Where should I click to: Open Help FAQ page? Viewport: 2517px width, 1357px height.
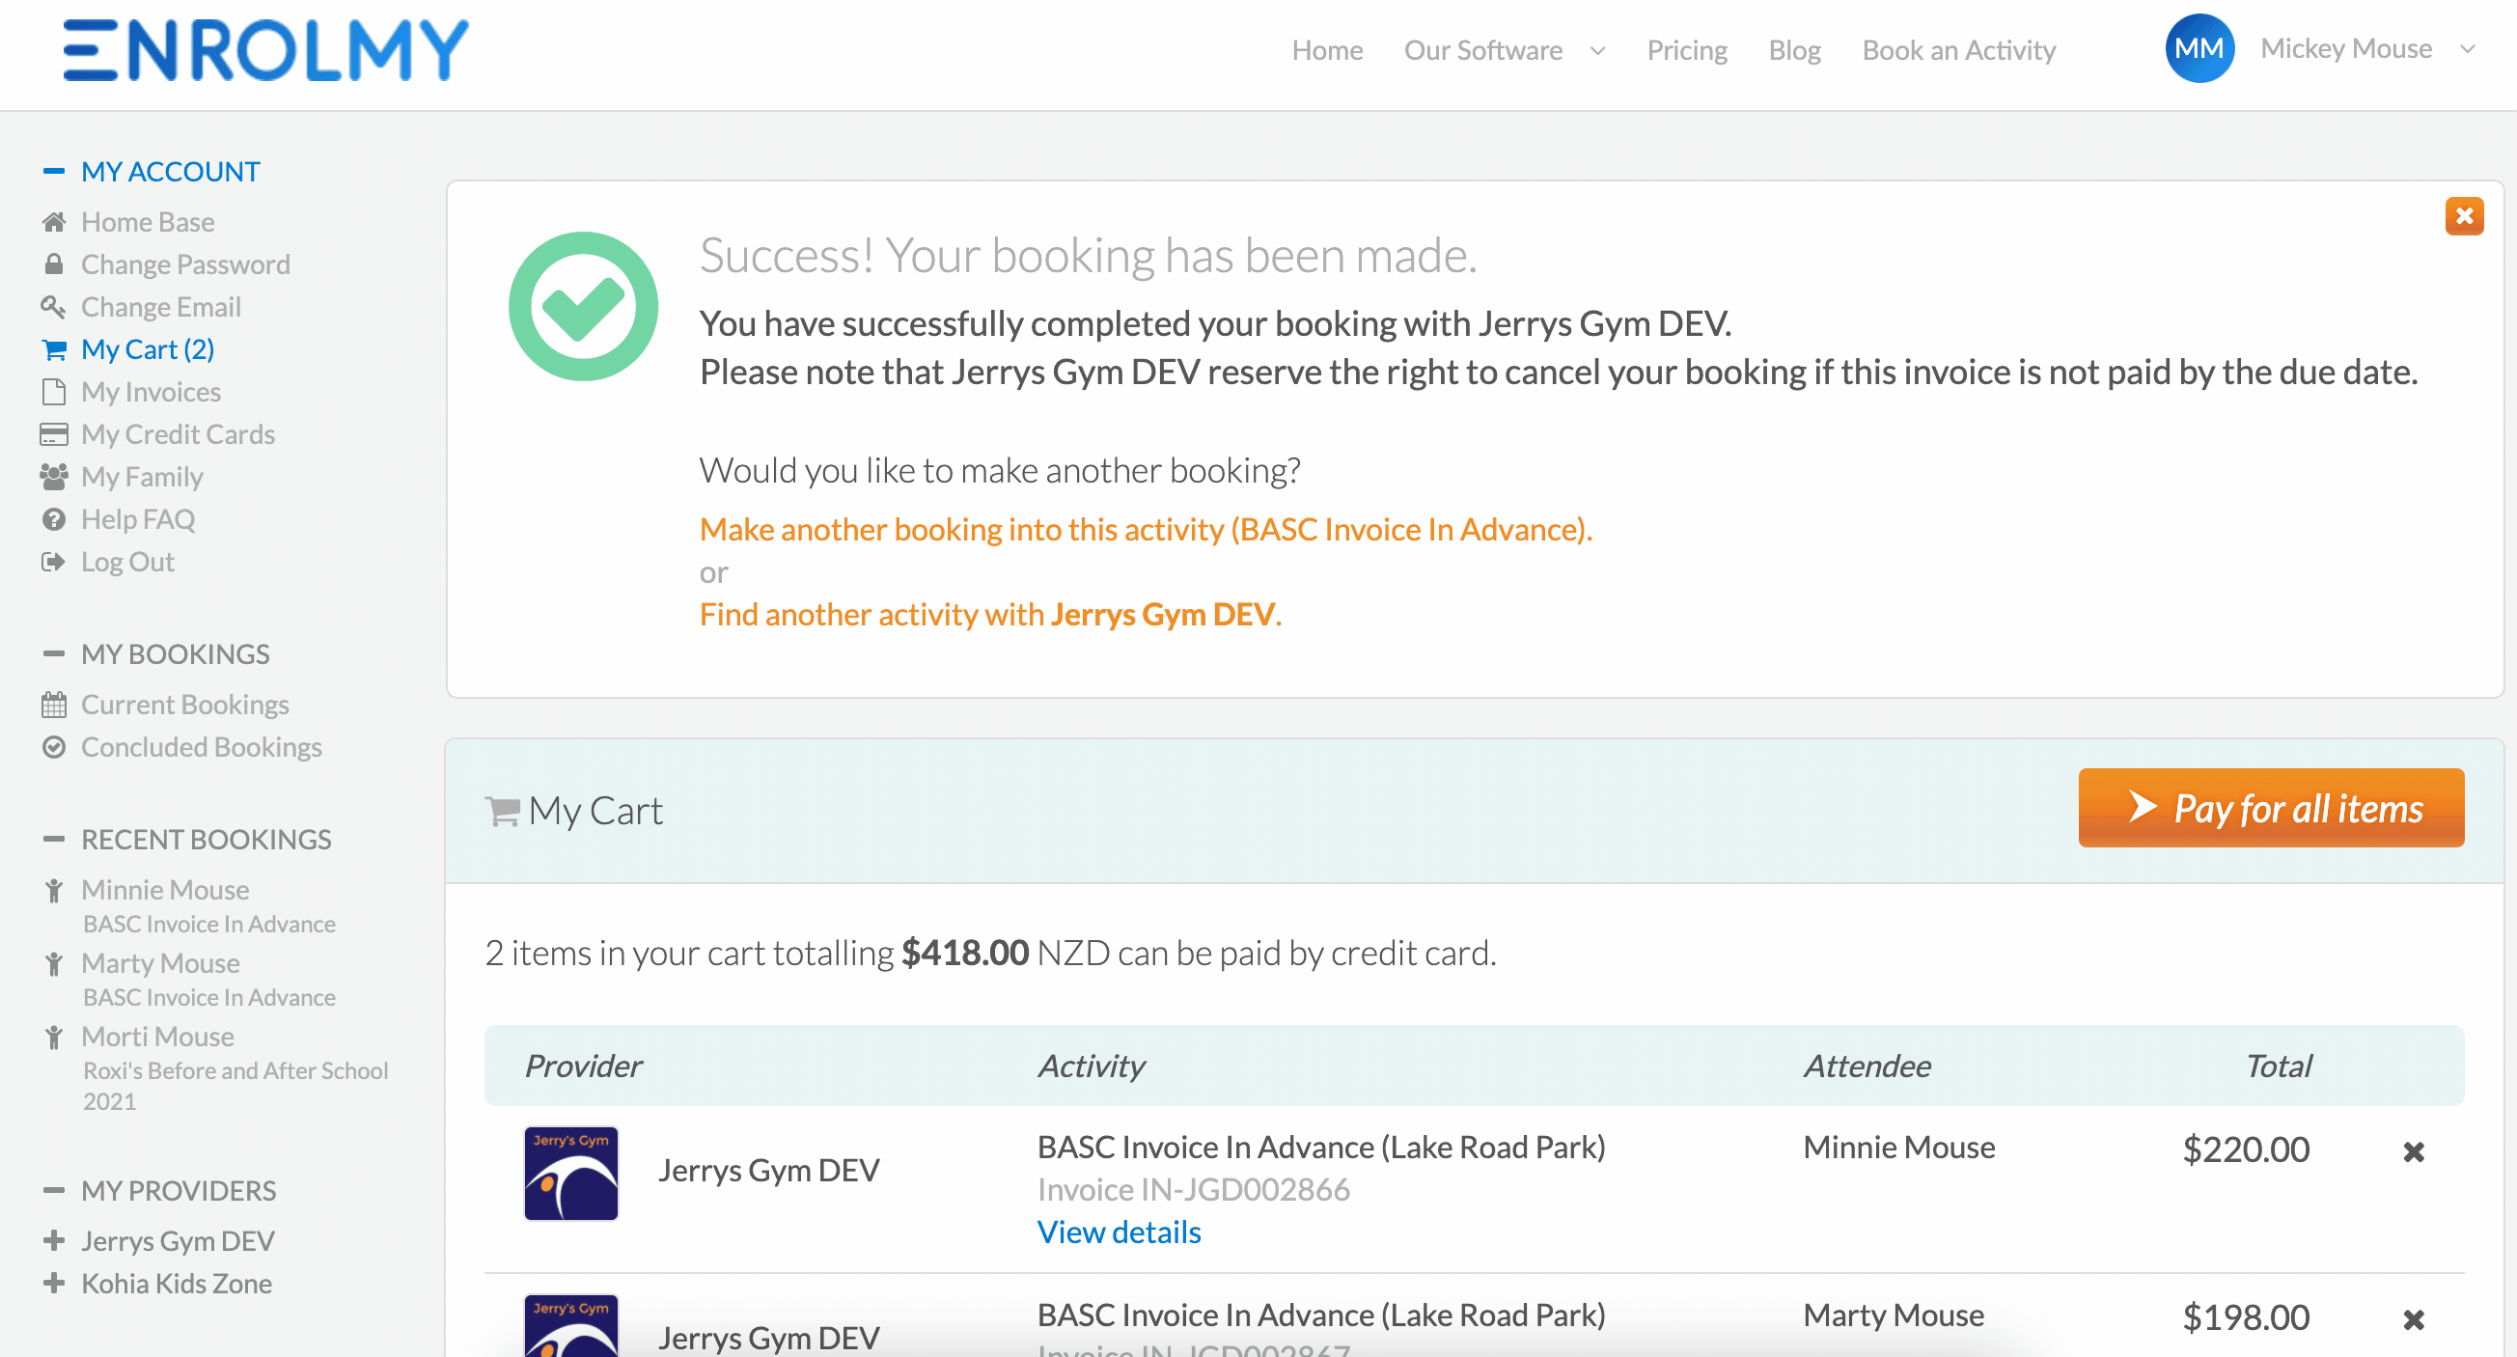pyautogui.click(x=138, y=518)
